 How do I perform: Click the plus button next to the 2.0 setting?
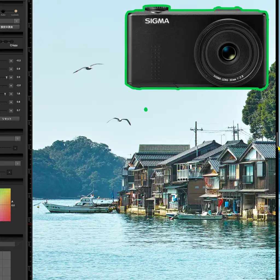click(11, 77)
